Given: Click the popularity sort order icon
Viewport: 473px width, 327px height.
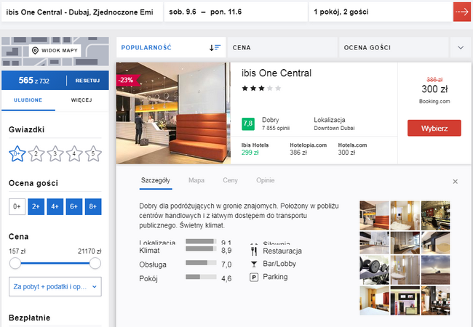Looking at the screenshot, I should [215, 47].
